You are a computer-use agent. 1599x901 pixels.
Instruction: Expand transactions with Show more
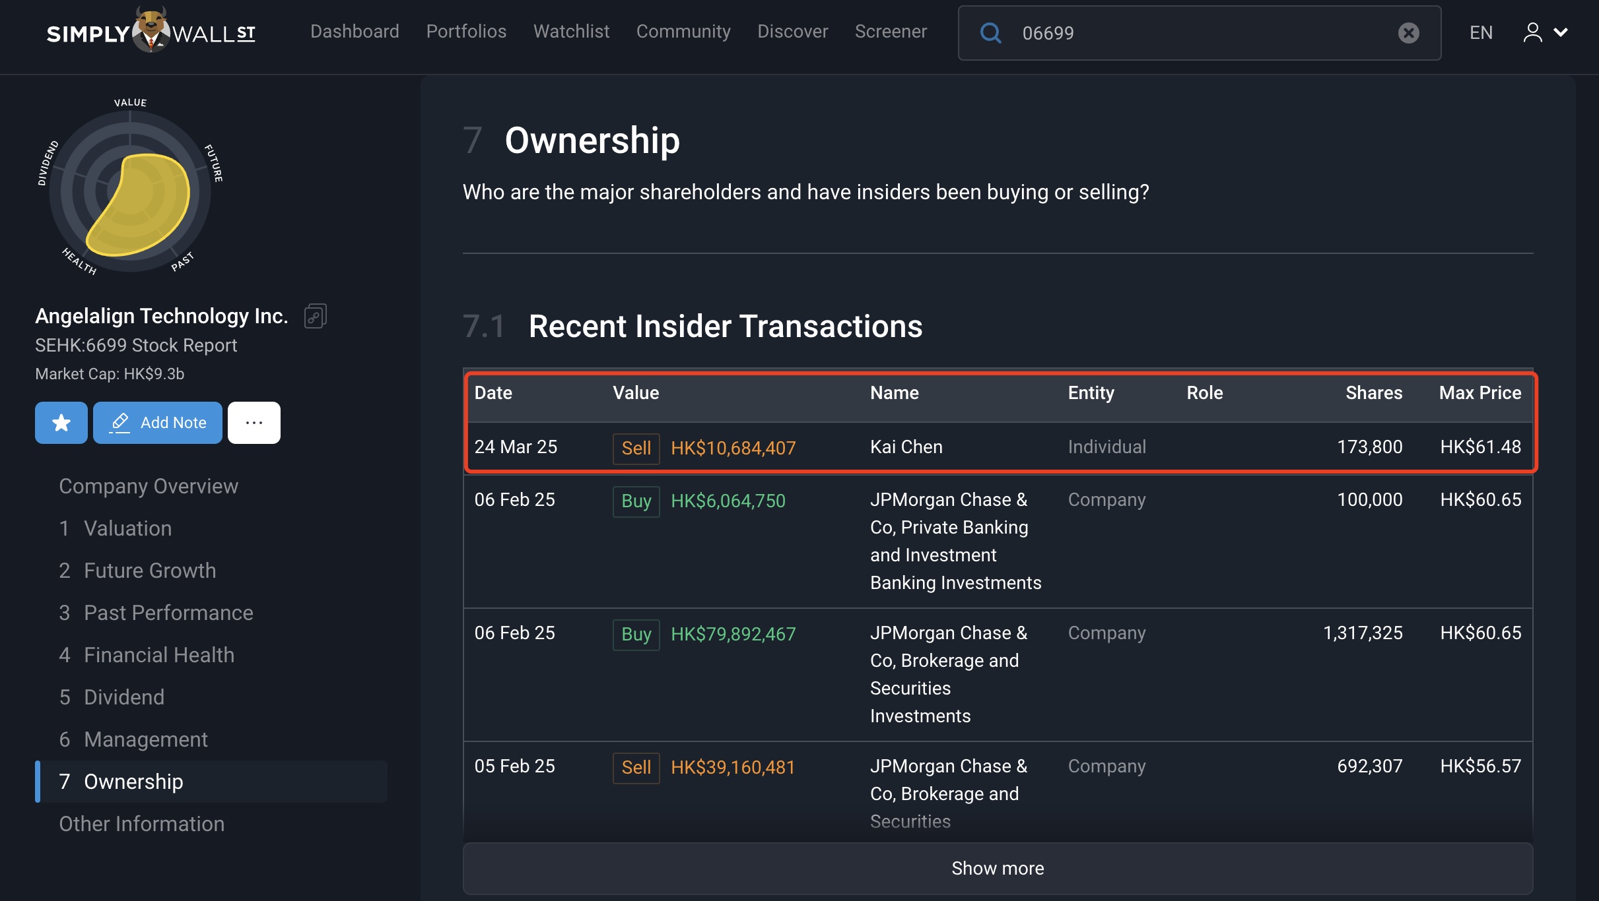tap(998, 868)
